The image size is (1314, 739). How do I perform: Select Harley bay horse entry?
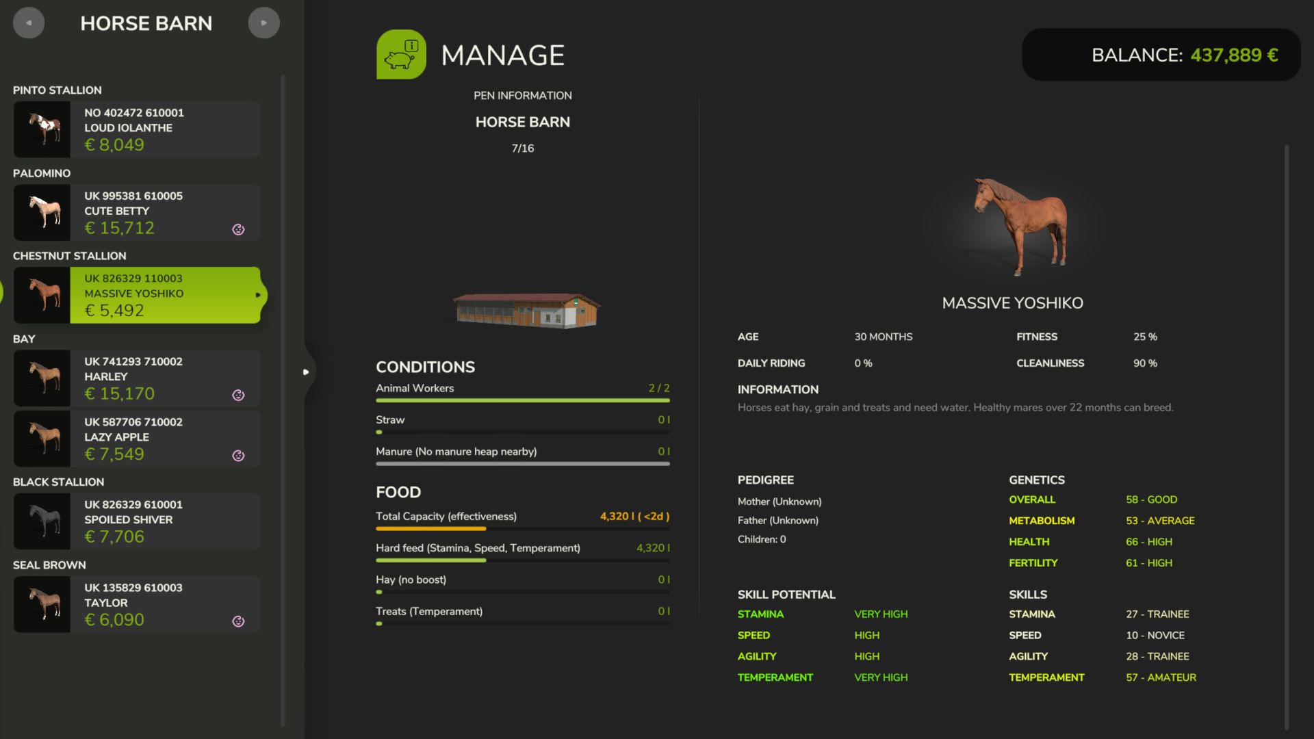137,378
